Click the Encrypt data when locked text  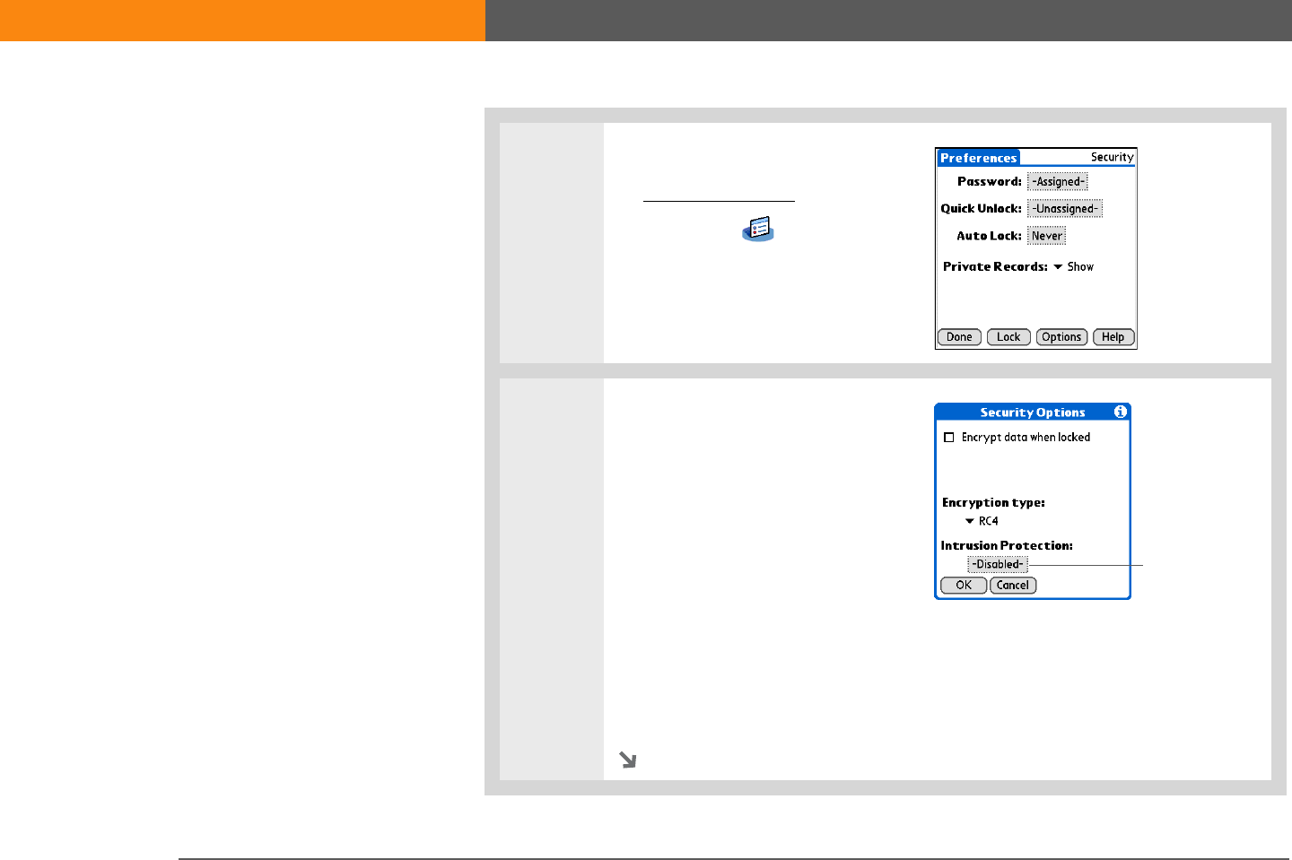point(1026,438)
